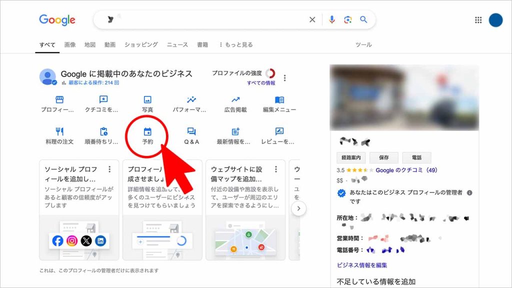Select the ニュース tab
Image resolution: width=512 pixels, height=288 pixels.
(177, 44)
